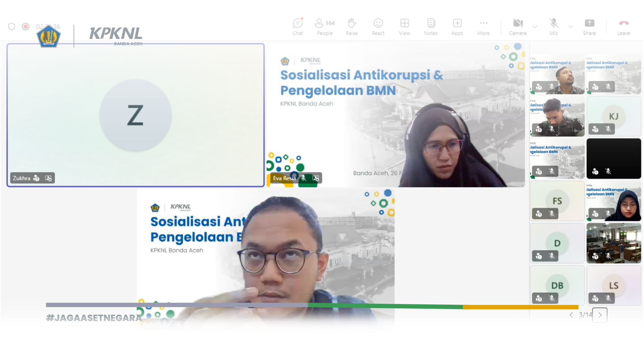Expand mic options dropdown arrow
Image resolution: width=644 pixels, height=362 pixels.
(x=571, y=27)
